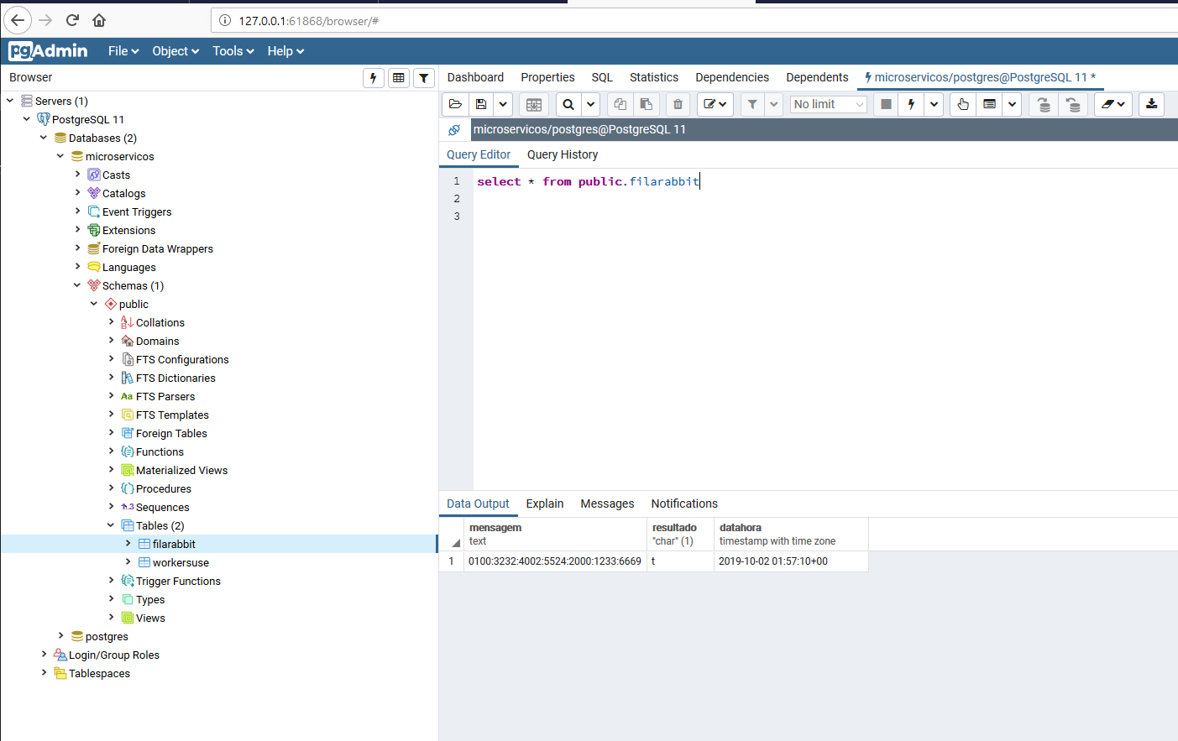Open the No limit row-limit combo box
Image resolution: width=1178 pixels, height=741 pixels.
tap(829, 104)
